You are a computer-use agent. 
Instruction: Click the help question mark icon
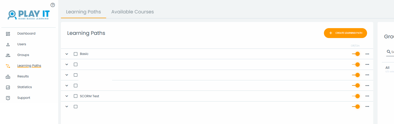tap(53, 5)
